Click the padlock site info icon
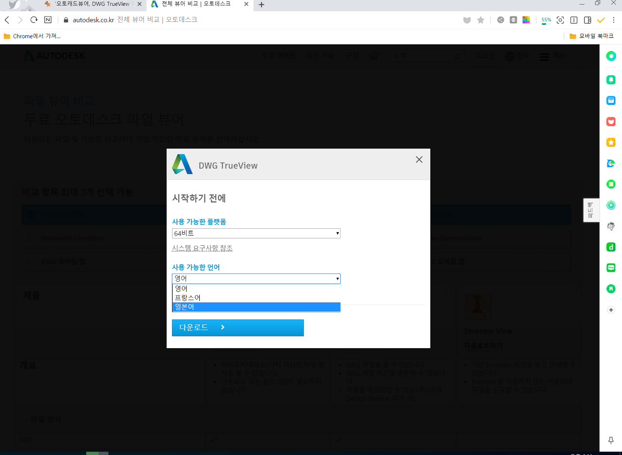The width and height of the screenshot is (622, 455). (67, 20)
